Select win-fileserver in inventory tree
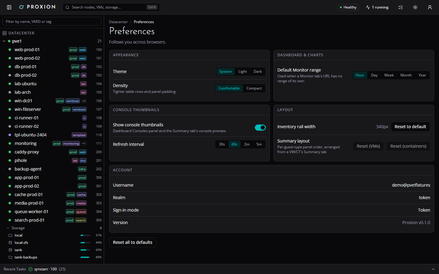This screenshot has height=274, width=439. [x=52, y=109]
